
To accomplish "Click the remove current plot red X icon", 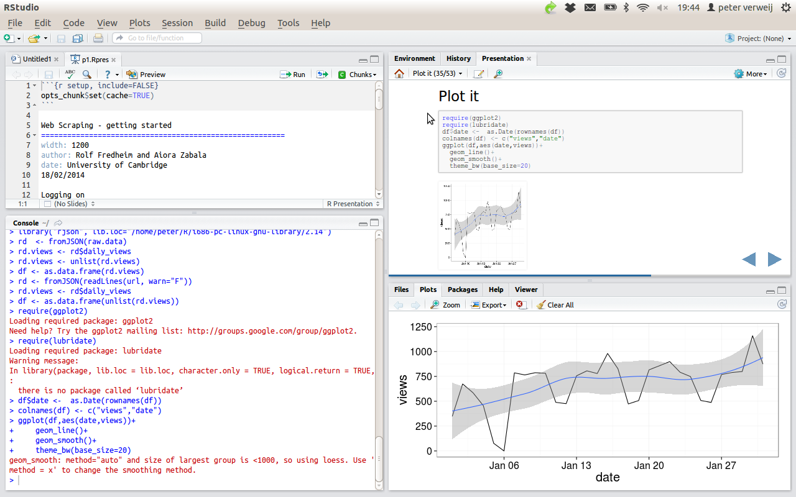I will [x=521, y=305].
